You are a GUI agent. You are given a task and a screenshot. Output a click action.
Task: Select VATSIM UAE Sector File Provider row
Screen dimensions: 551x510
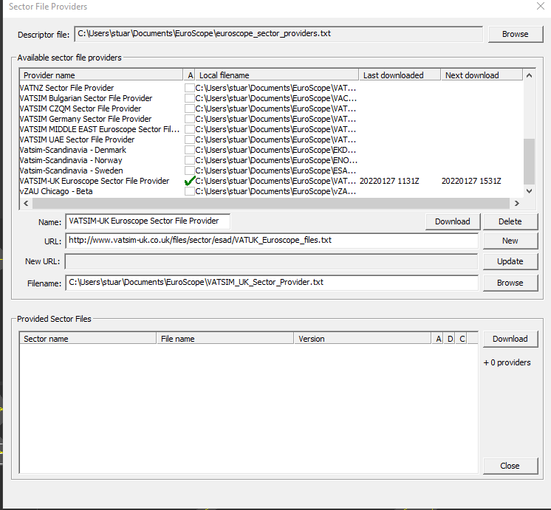coord(78,139)
